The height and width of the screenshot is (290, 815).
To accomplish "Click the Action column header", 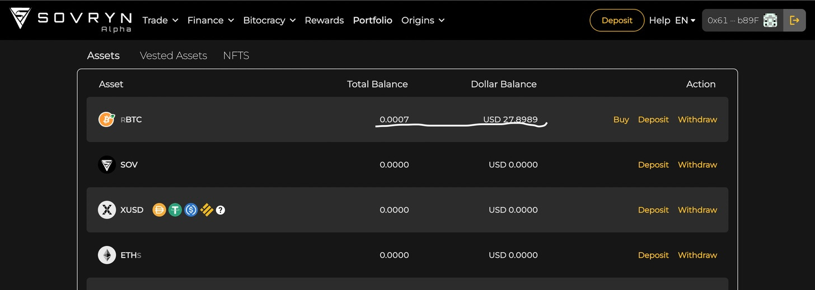I will (x=701, y=84).
